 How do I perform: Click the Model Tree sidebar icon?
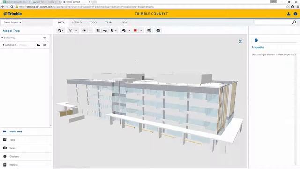pos(5,131)
